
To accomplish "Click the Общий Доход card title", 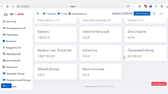I will click(x=48, y=69).
